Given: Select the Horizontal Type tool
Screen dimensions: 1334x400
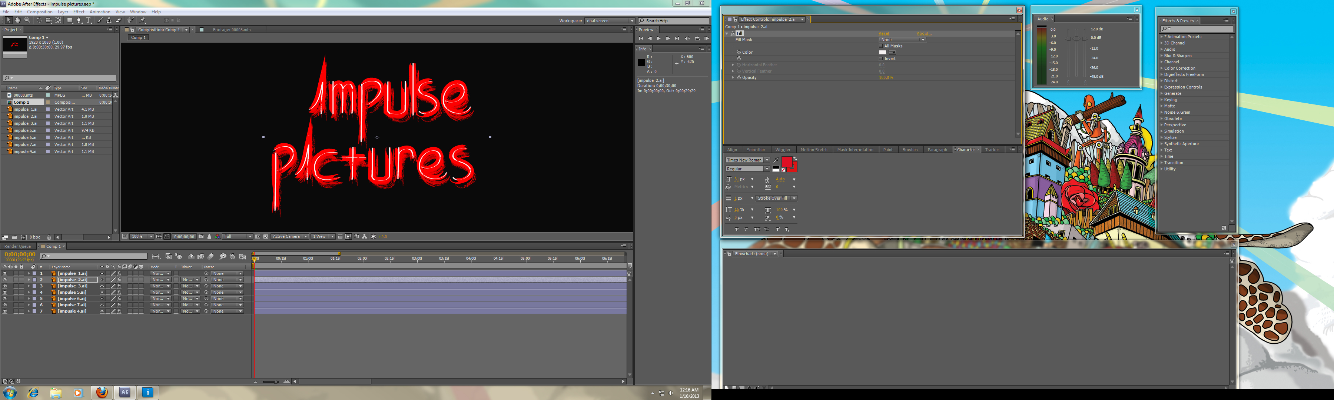Looking at the screenshot, I should pos(88,20).
